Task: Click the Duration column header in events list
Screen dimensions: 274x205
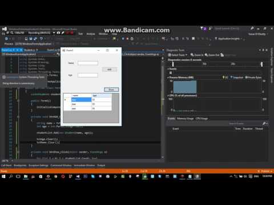Action: click(x=248, y=129)
